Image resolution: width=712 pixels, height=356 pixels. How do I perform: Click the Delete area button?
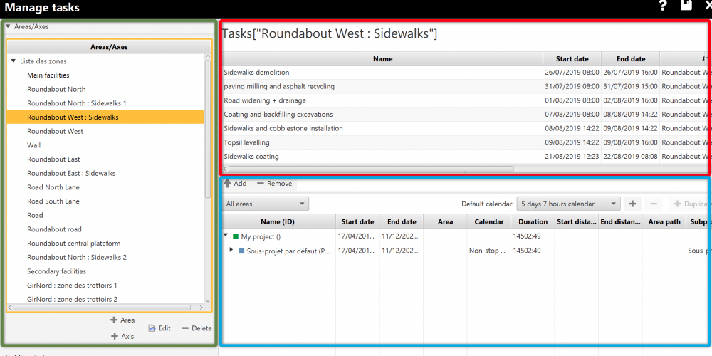[197, 328]
